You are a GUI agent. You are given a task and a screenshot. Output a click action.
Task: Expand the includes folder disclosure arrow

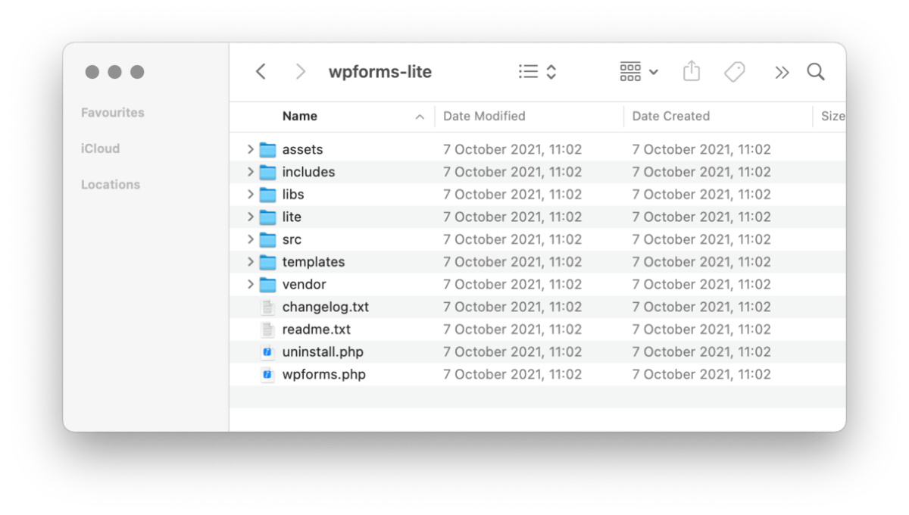pos(251,172)
